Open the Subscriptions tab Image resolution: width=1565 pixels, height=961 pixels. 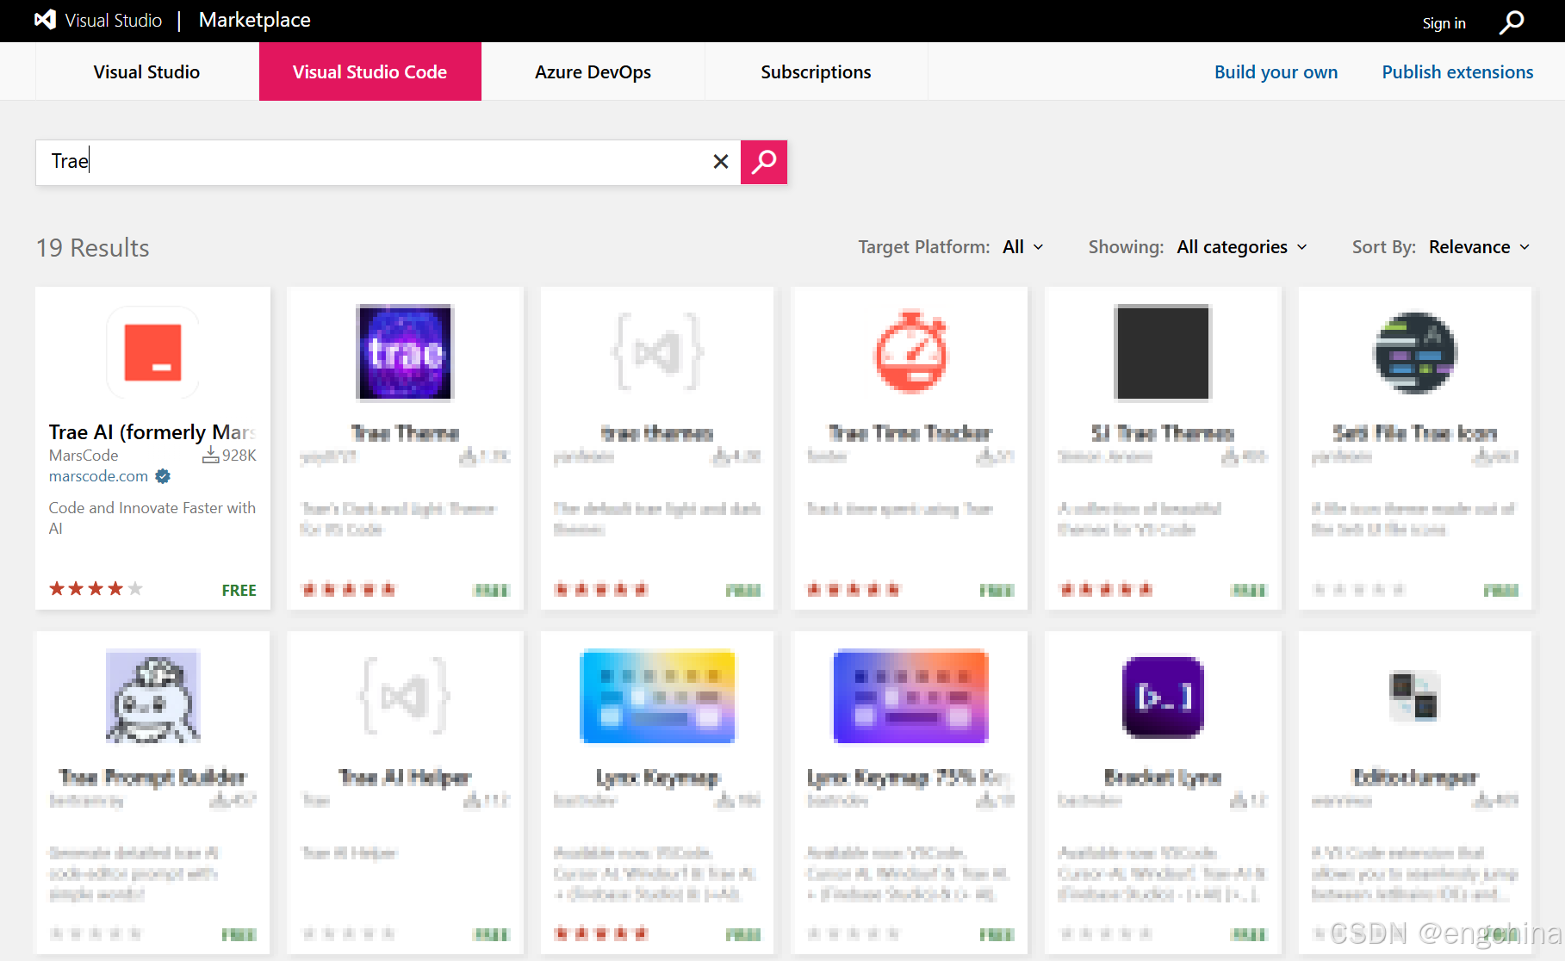816,71
